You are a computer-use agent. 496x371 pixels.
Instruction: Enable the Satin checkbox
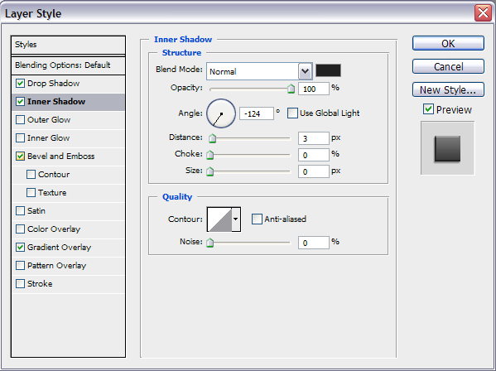(20, 211)
